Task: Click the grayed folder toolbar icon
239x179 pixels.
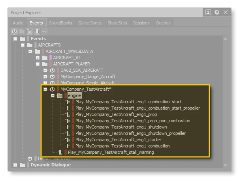Action: click(22, 32)
